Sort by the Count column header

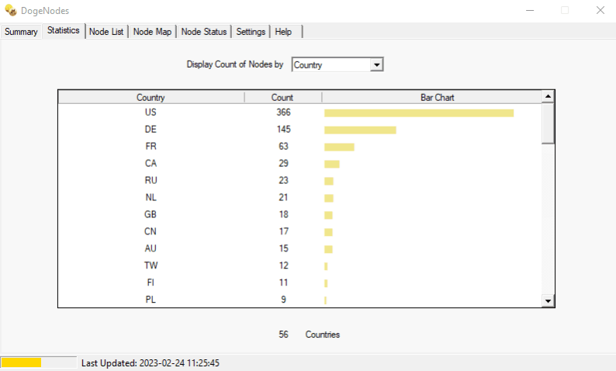[x=282, y=97]
